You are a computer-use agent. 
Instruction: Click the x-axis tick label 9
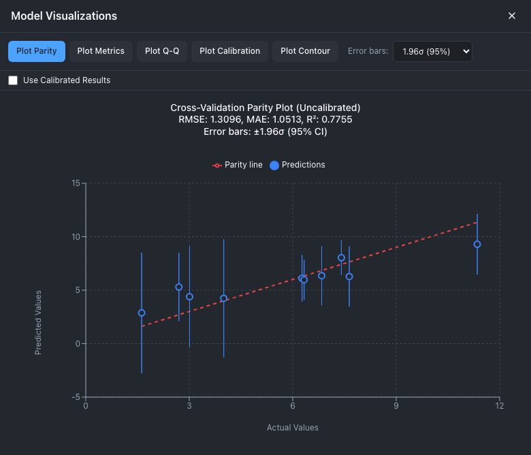coord(396,406)
